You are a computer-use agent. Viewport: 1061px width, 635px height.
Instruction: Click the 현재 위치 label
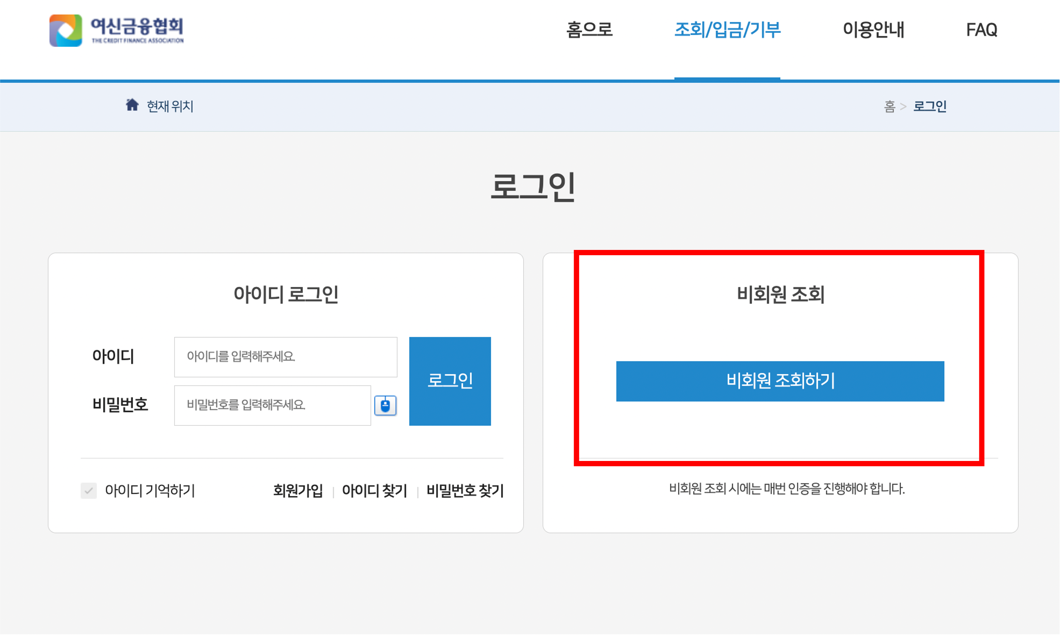tap(170, 106)
